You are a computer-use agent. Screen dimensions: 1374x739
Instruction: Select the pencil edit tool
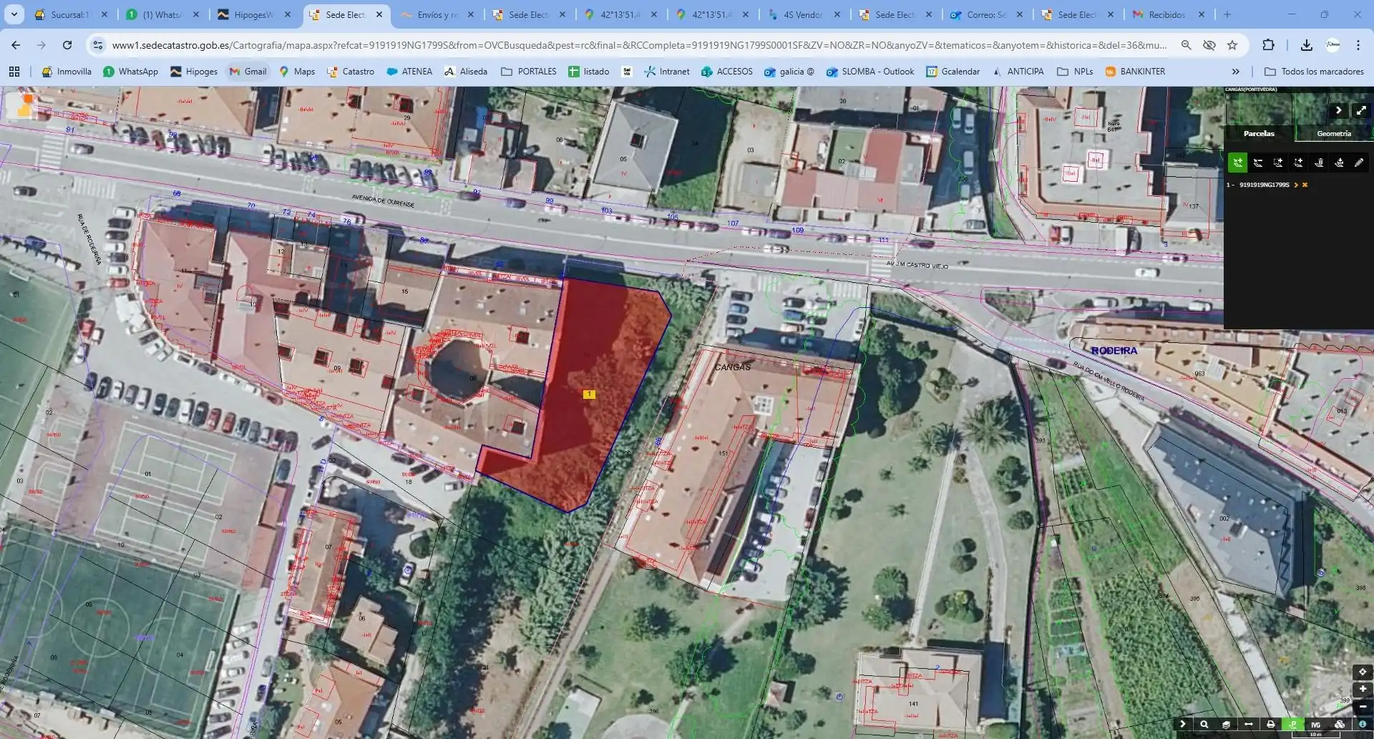tap(1359, 163)
